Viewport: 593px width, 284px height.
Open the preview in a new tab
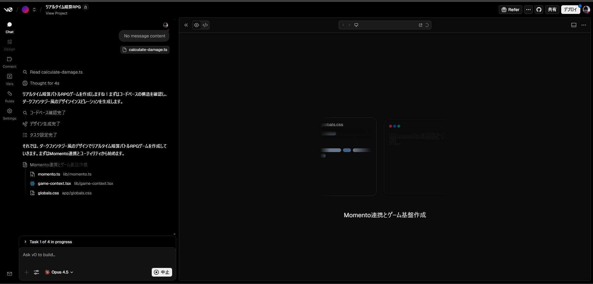coord(421,25)
